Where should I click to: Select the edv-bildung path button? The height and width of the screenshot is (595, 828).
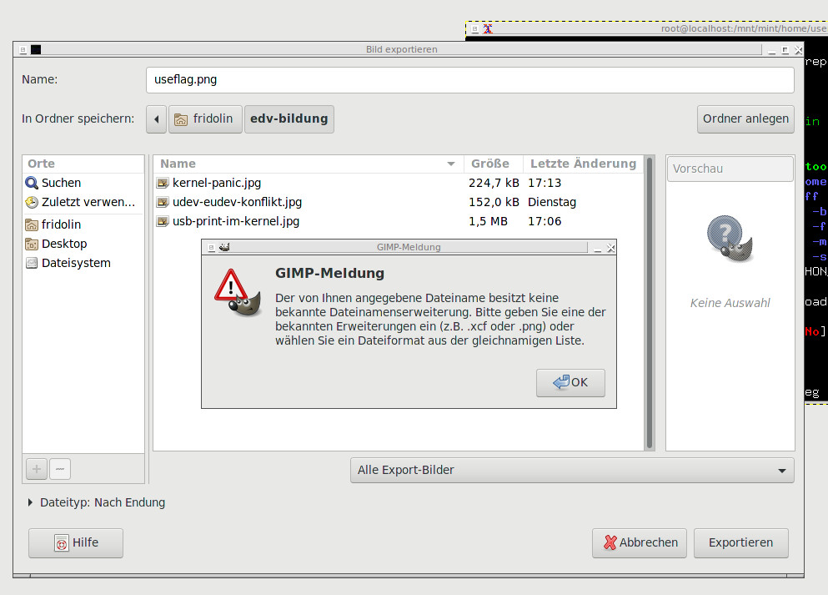289,118
